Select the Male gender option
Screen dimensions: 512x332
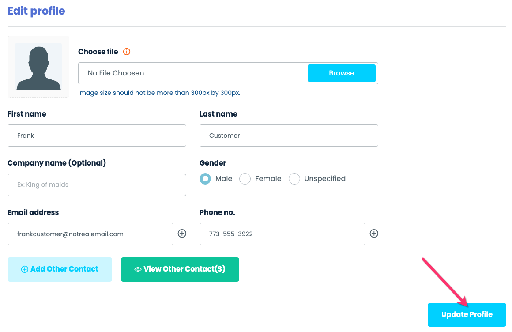click(205, 179)
